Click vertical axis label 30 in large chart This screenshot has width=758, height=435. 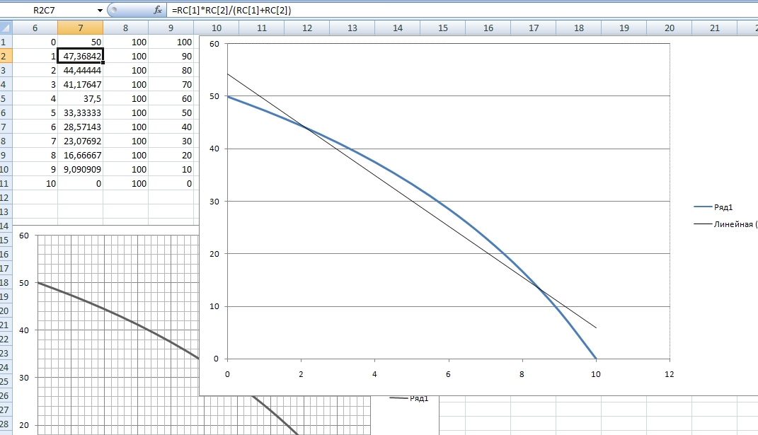coord(214,202)
